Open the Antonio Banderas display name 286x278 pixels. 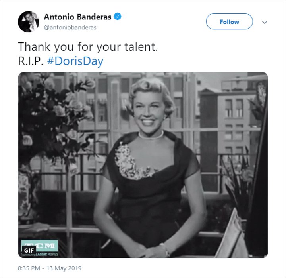(77, 17)
